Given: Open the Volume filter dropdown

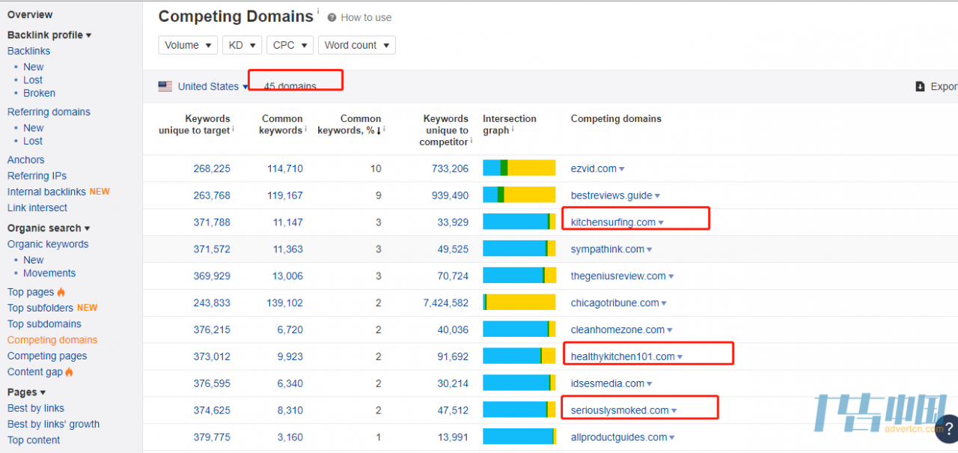Looking at the screenshot, I should (x=188, y=45).
